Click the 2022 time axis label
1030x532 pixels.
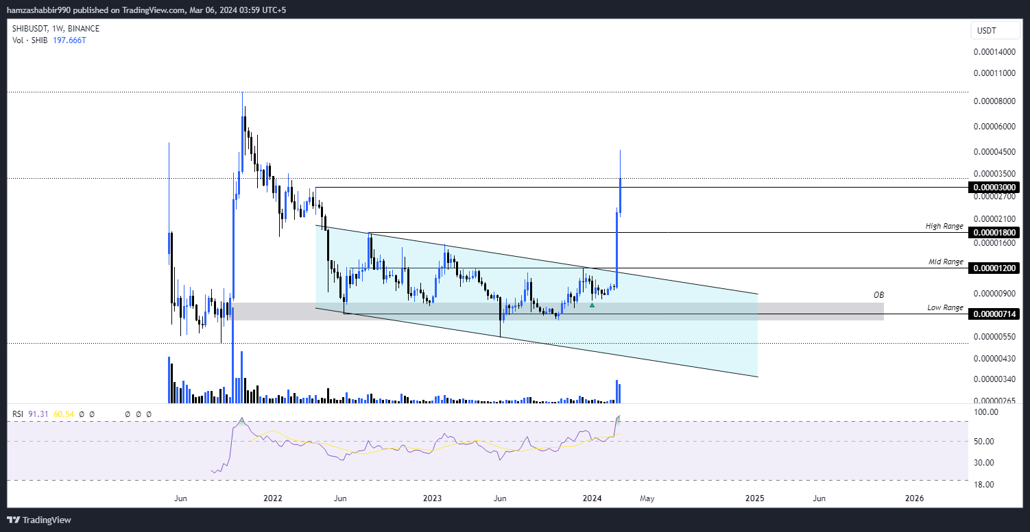(x=273, y=498)
